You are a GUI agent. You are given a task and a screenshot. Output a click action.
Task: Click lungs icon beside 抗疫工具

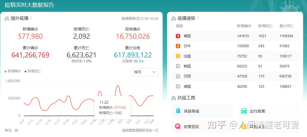pos(174,98)
